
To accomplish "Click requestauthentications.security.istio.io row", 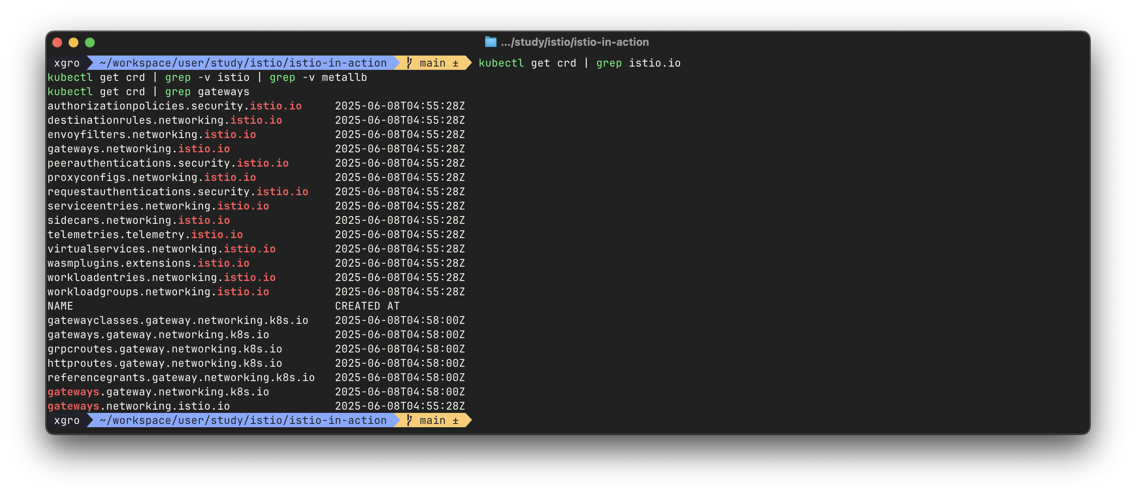I will coord(256,192).
